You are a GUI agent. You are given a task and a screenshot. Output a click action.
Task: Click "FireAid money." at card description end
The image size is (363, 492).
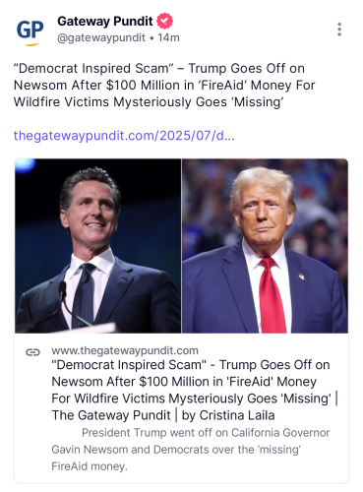(90, 466)
